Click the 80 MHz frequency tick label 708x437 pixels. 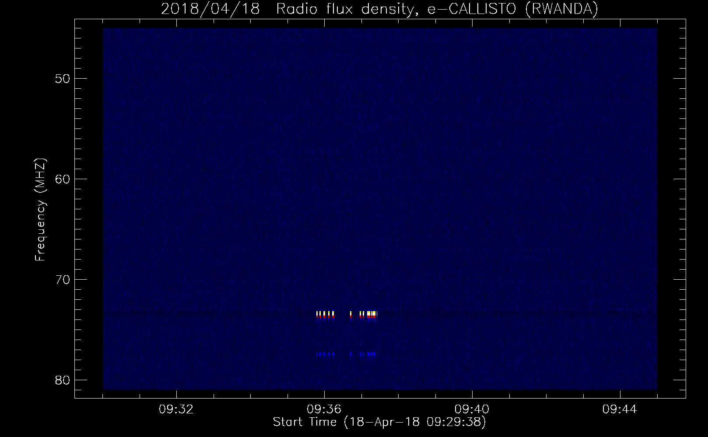point(62,380)
